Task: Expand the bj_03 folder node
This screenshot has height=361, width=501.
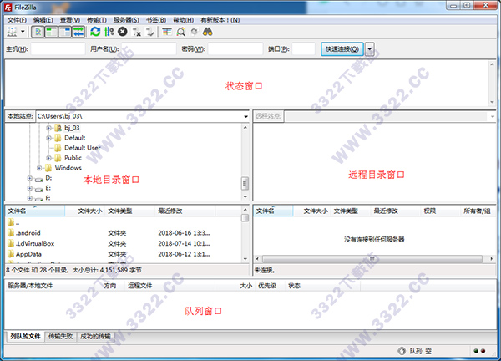Action: pyautogui.click(x=48, y=128)
